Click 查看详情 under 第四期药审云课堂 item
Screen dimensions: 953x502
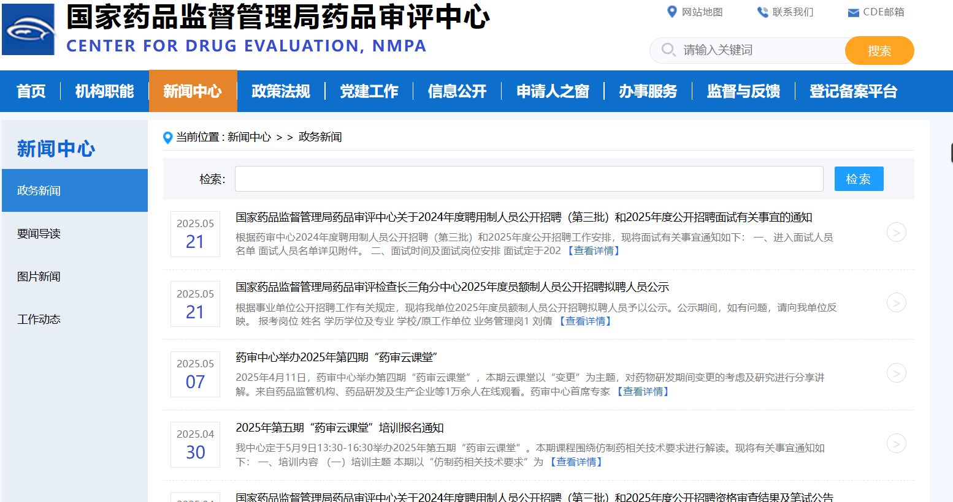coord(643,392)
